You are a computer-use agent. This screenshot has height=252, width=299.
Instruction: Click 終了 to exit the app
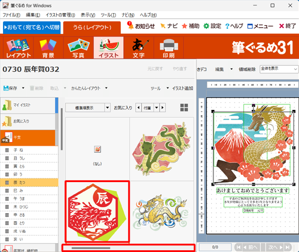(x=288, y=26)
